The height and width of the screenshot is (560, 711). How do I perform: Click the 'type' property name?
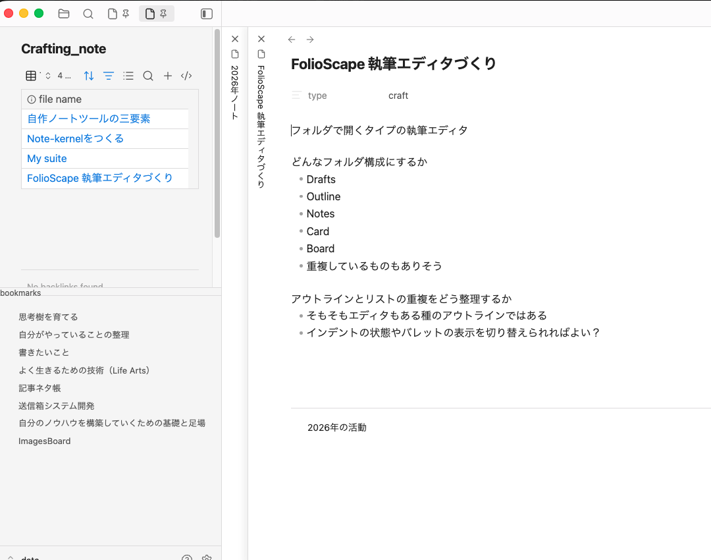click(317, 96)
